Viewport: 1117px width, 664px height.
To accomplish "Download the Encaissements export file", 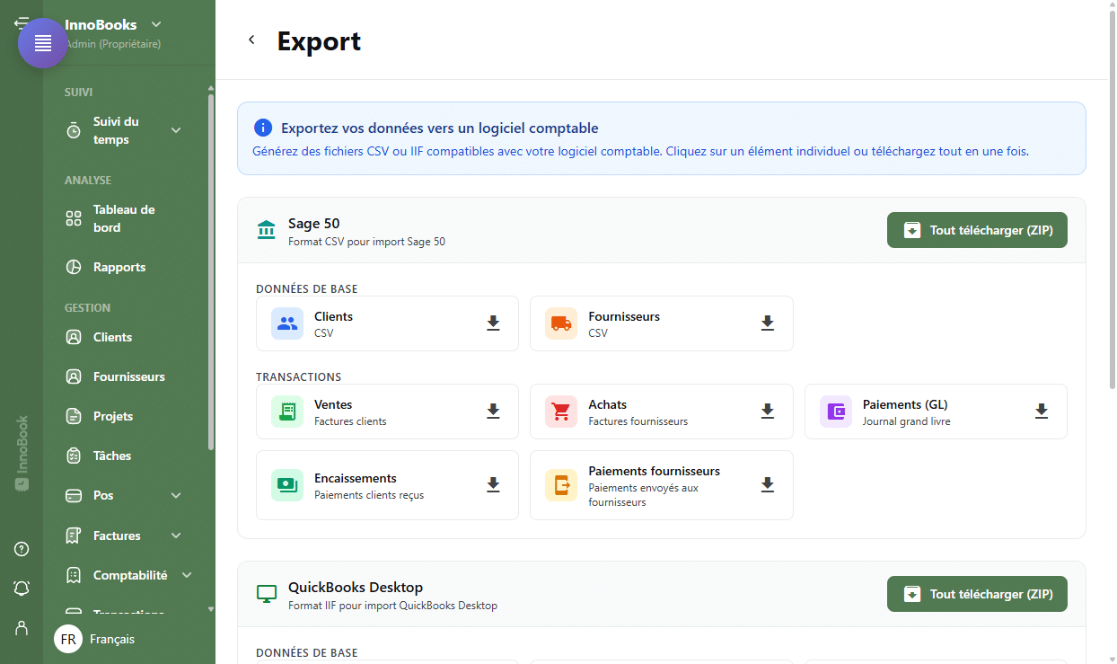I will point(493,485).
